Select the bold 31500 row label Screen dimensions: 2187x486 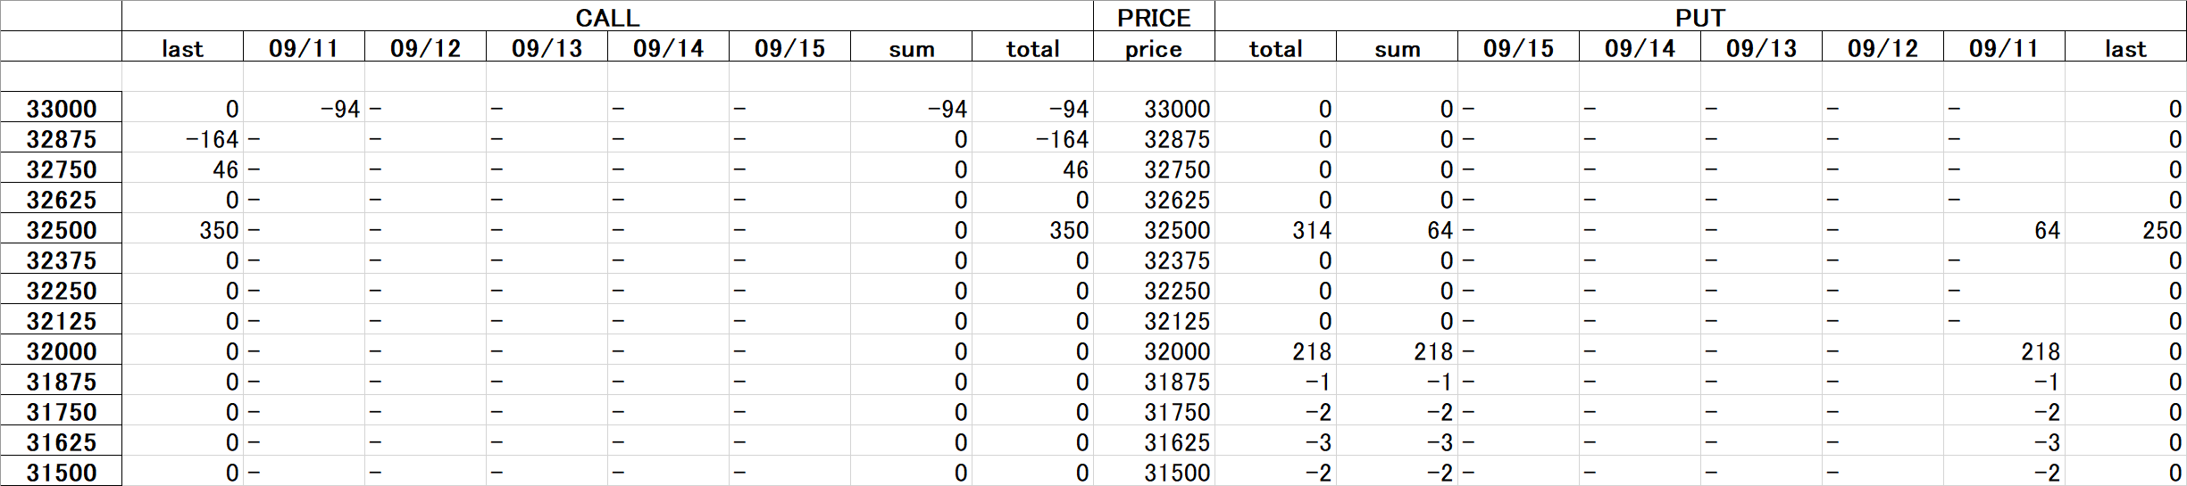click(61, 472)
